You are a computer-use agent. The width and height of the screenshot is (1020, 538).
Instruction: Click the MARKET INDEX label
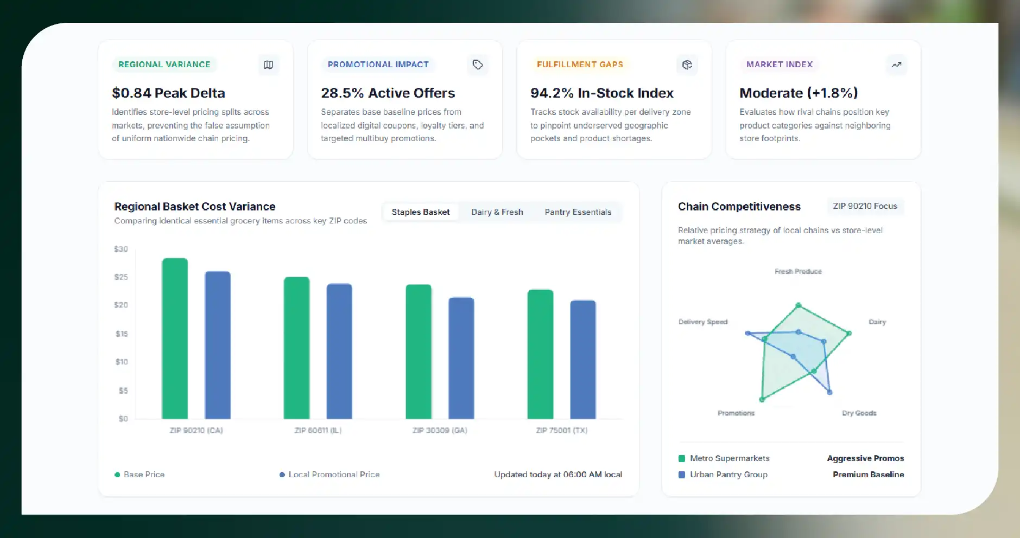pos(780,65)
